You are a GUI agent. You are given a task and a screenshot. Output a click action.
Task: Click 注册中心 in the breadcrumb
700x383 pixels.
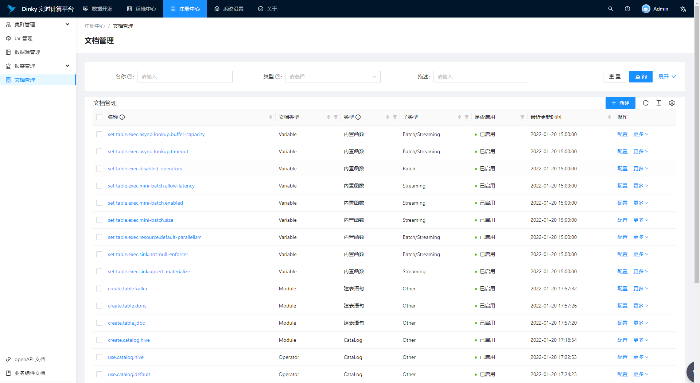95,26
